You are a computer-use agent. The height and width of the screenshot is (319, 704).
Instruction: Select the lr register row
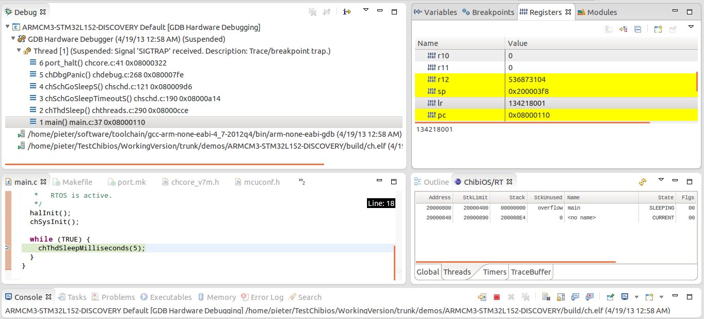(556, 103)
